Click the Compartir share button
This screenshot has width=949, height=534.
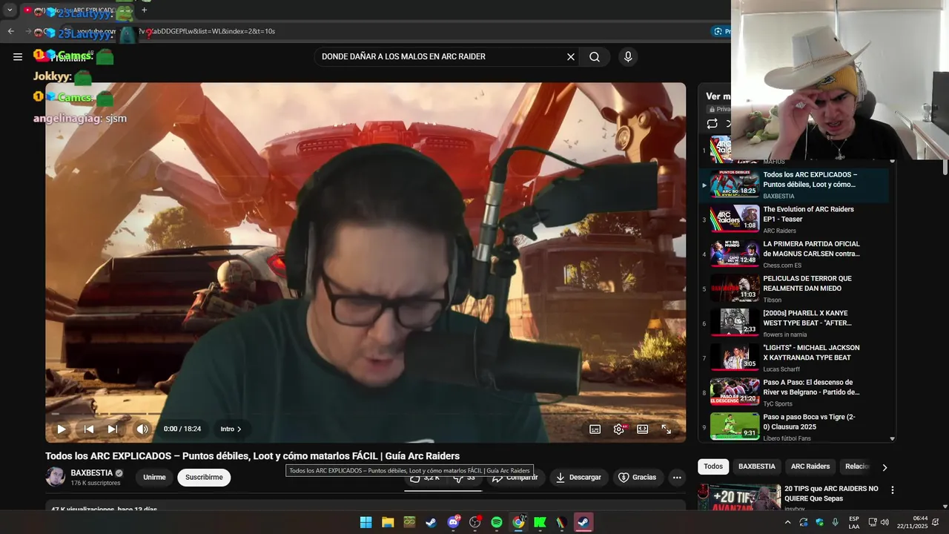[x=515, y=478]
